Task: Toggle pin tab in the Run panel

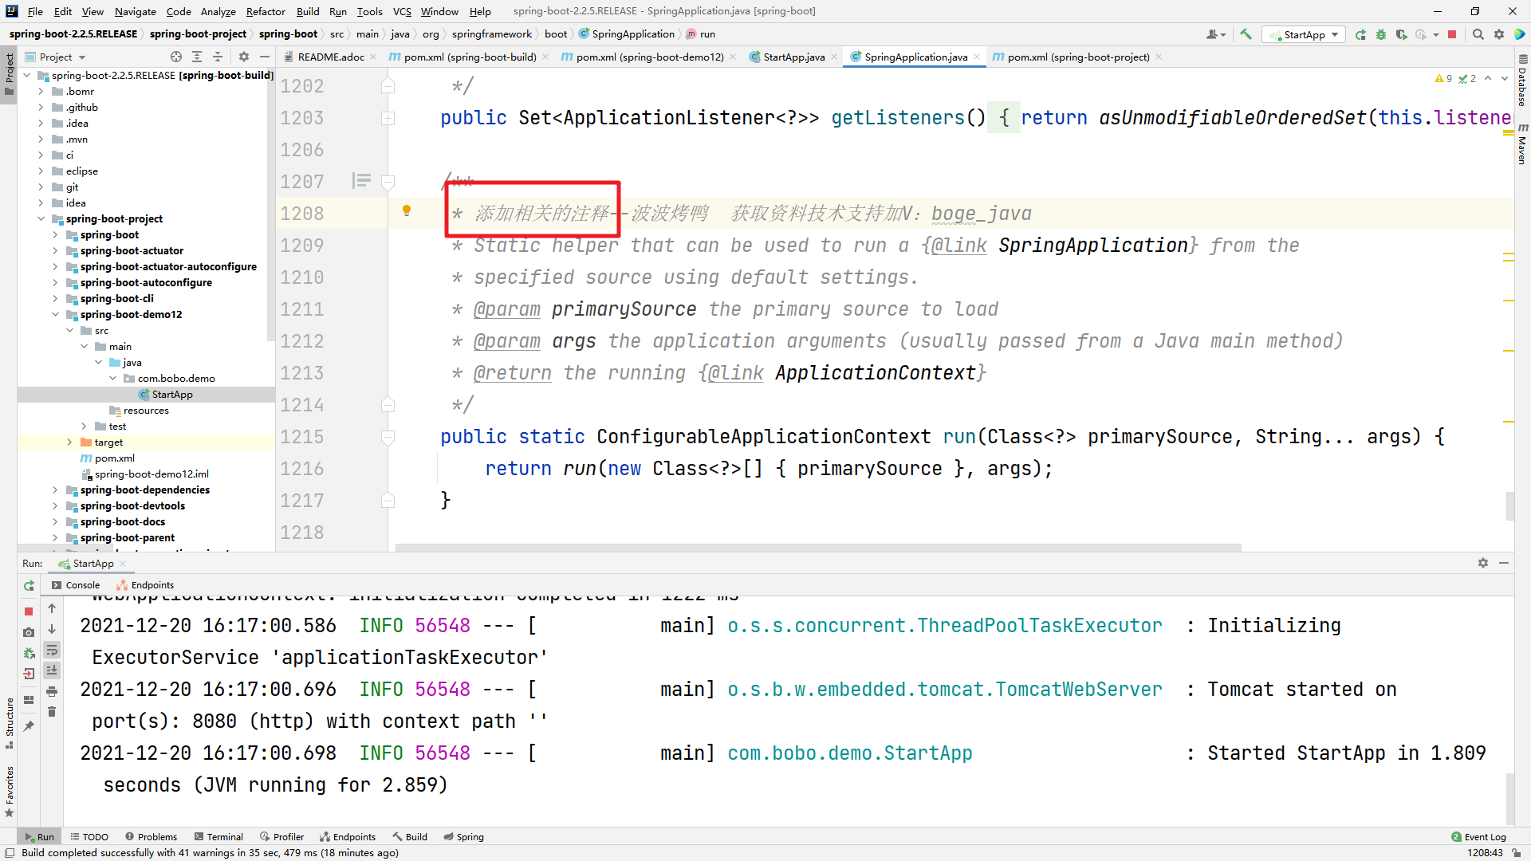Action: (x=29, y=726)
